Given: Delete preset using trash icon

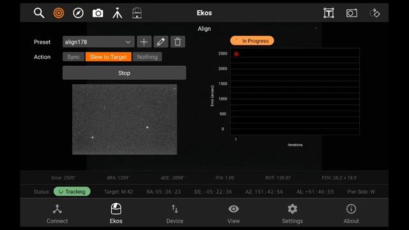Looking at the screenshot, I should 178,42.
